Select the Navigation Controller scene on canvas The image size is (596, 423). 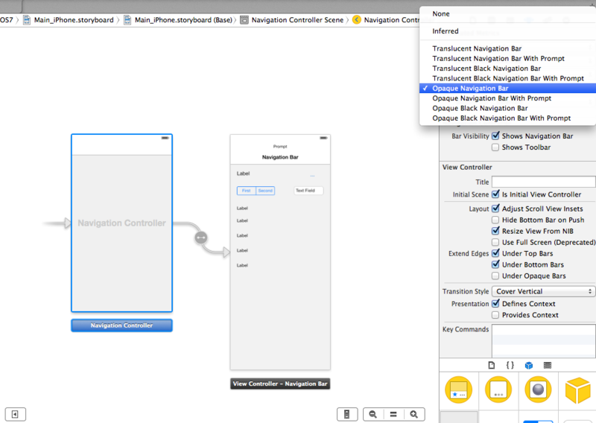pos(121,223)
